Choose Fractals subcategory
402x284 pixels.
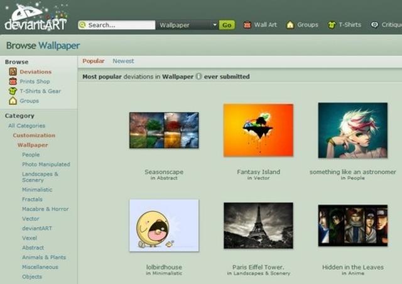[32, 199]
